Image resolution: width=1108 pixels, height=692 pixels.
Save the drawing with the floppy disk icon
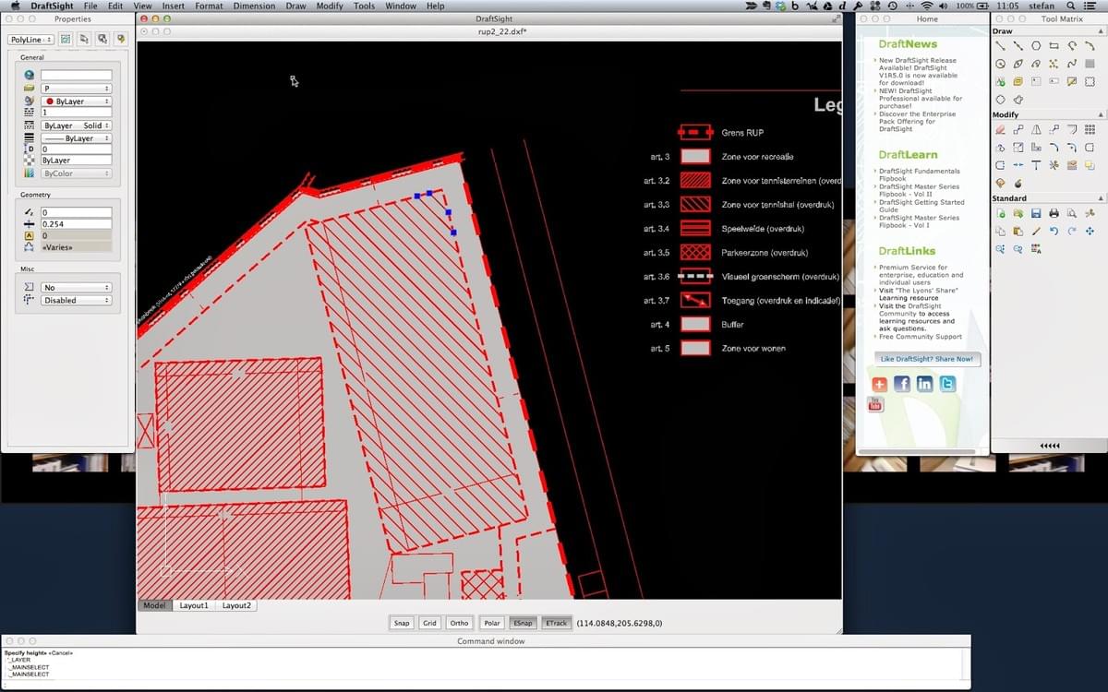(1036, 213)
